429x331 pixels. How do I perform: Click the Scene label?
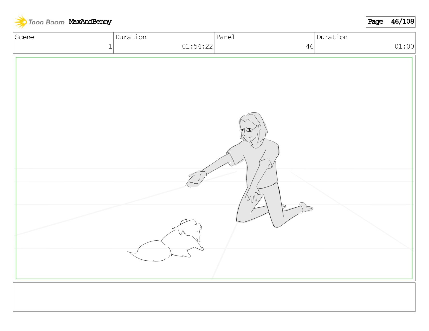tap(24, 37)
